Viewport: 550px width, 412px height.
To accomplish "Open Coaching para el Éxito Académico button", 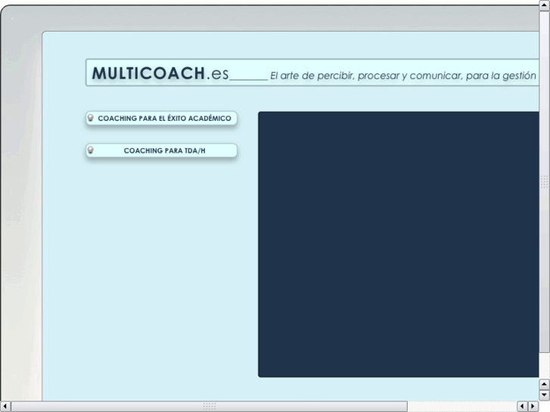I will (161, 118).
